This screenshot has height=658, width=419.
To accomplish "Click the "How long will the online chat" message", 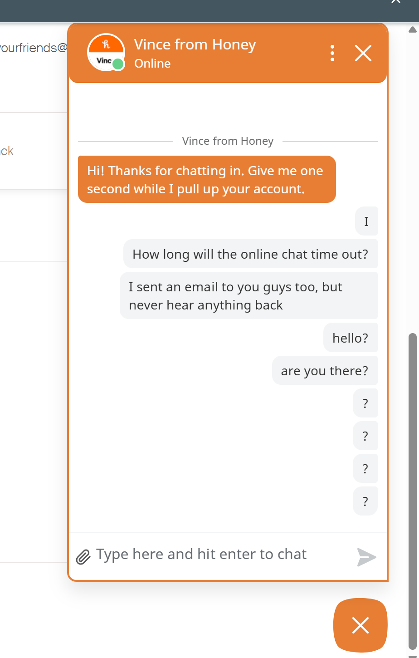I will click(250, 254).
